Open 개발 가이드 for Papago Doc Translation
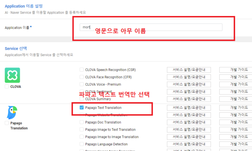 [236, 122]
